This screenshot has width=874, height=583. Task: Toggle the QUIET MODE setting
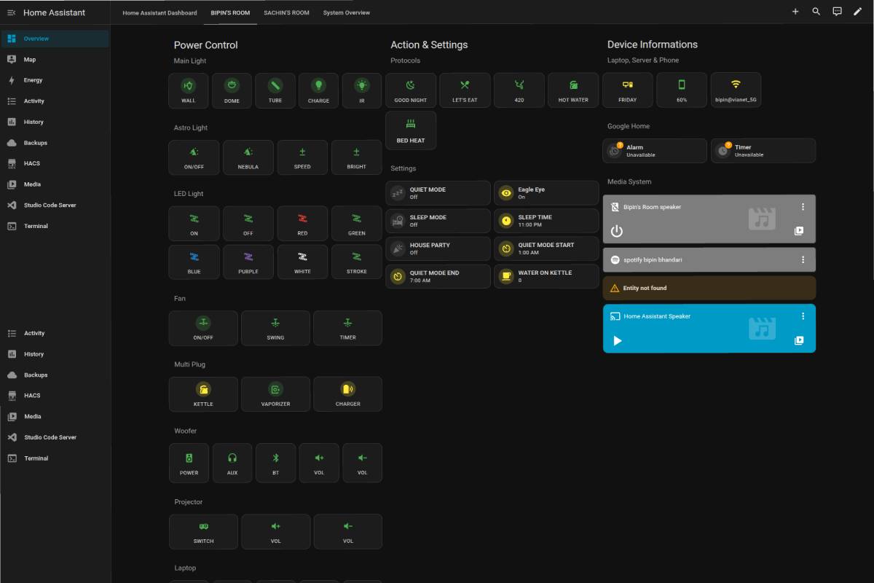tap(438, 193)
